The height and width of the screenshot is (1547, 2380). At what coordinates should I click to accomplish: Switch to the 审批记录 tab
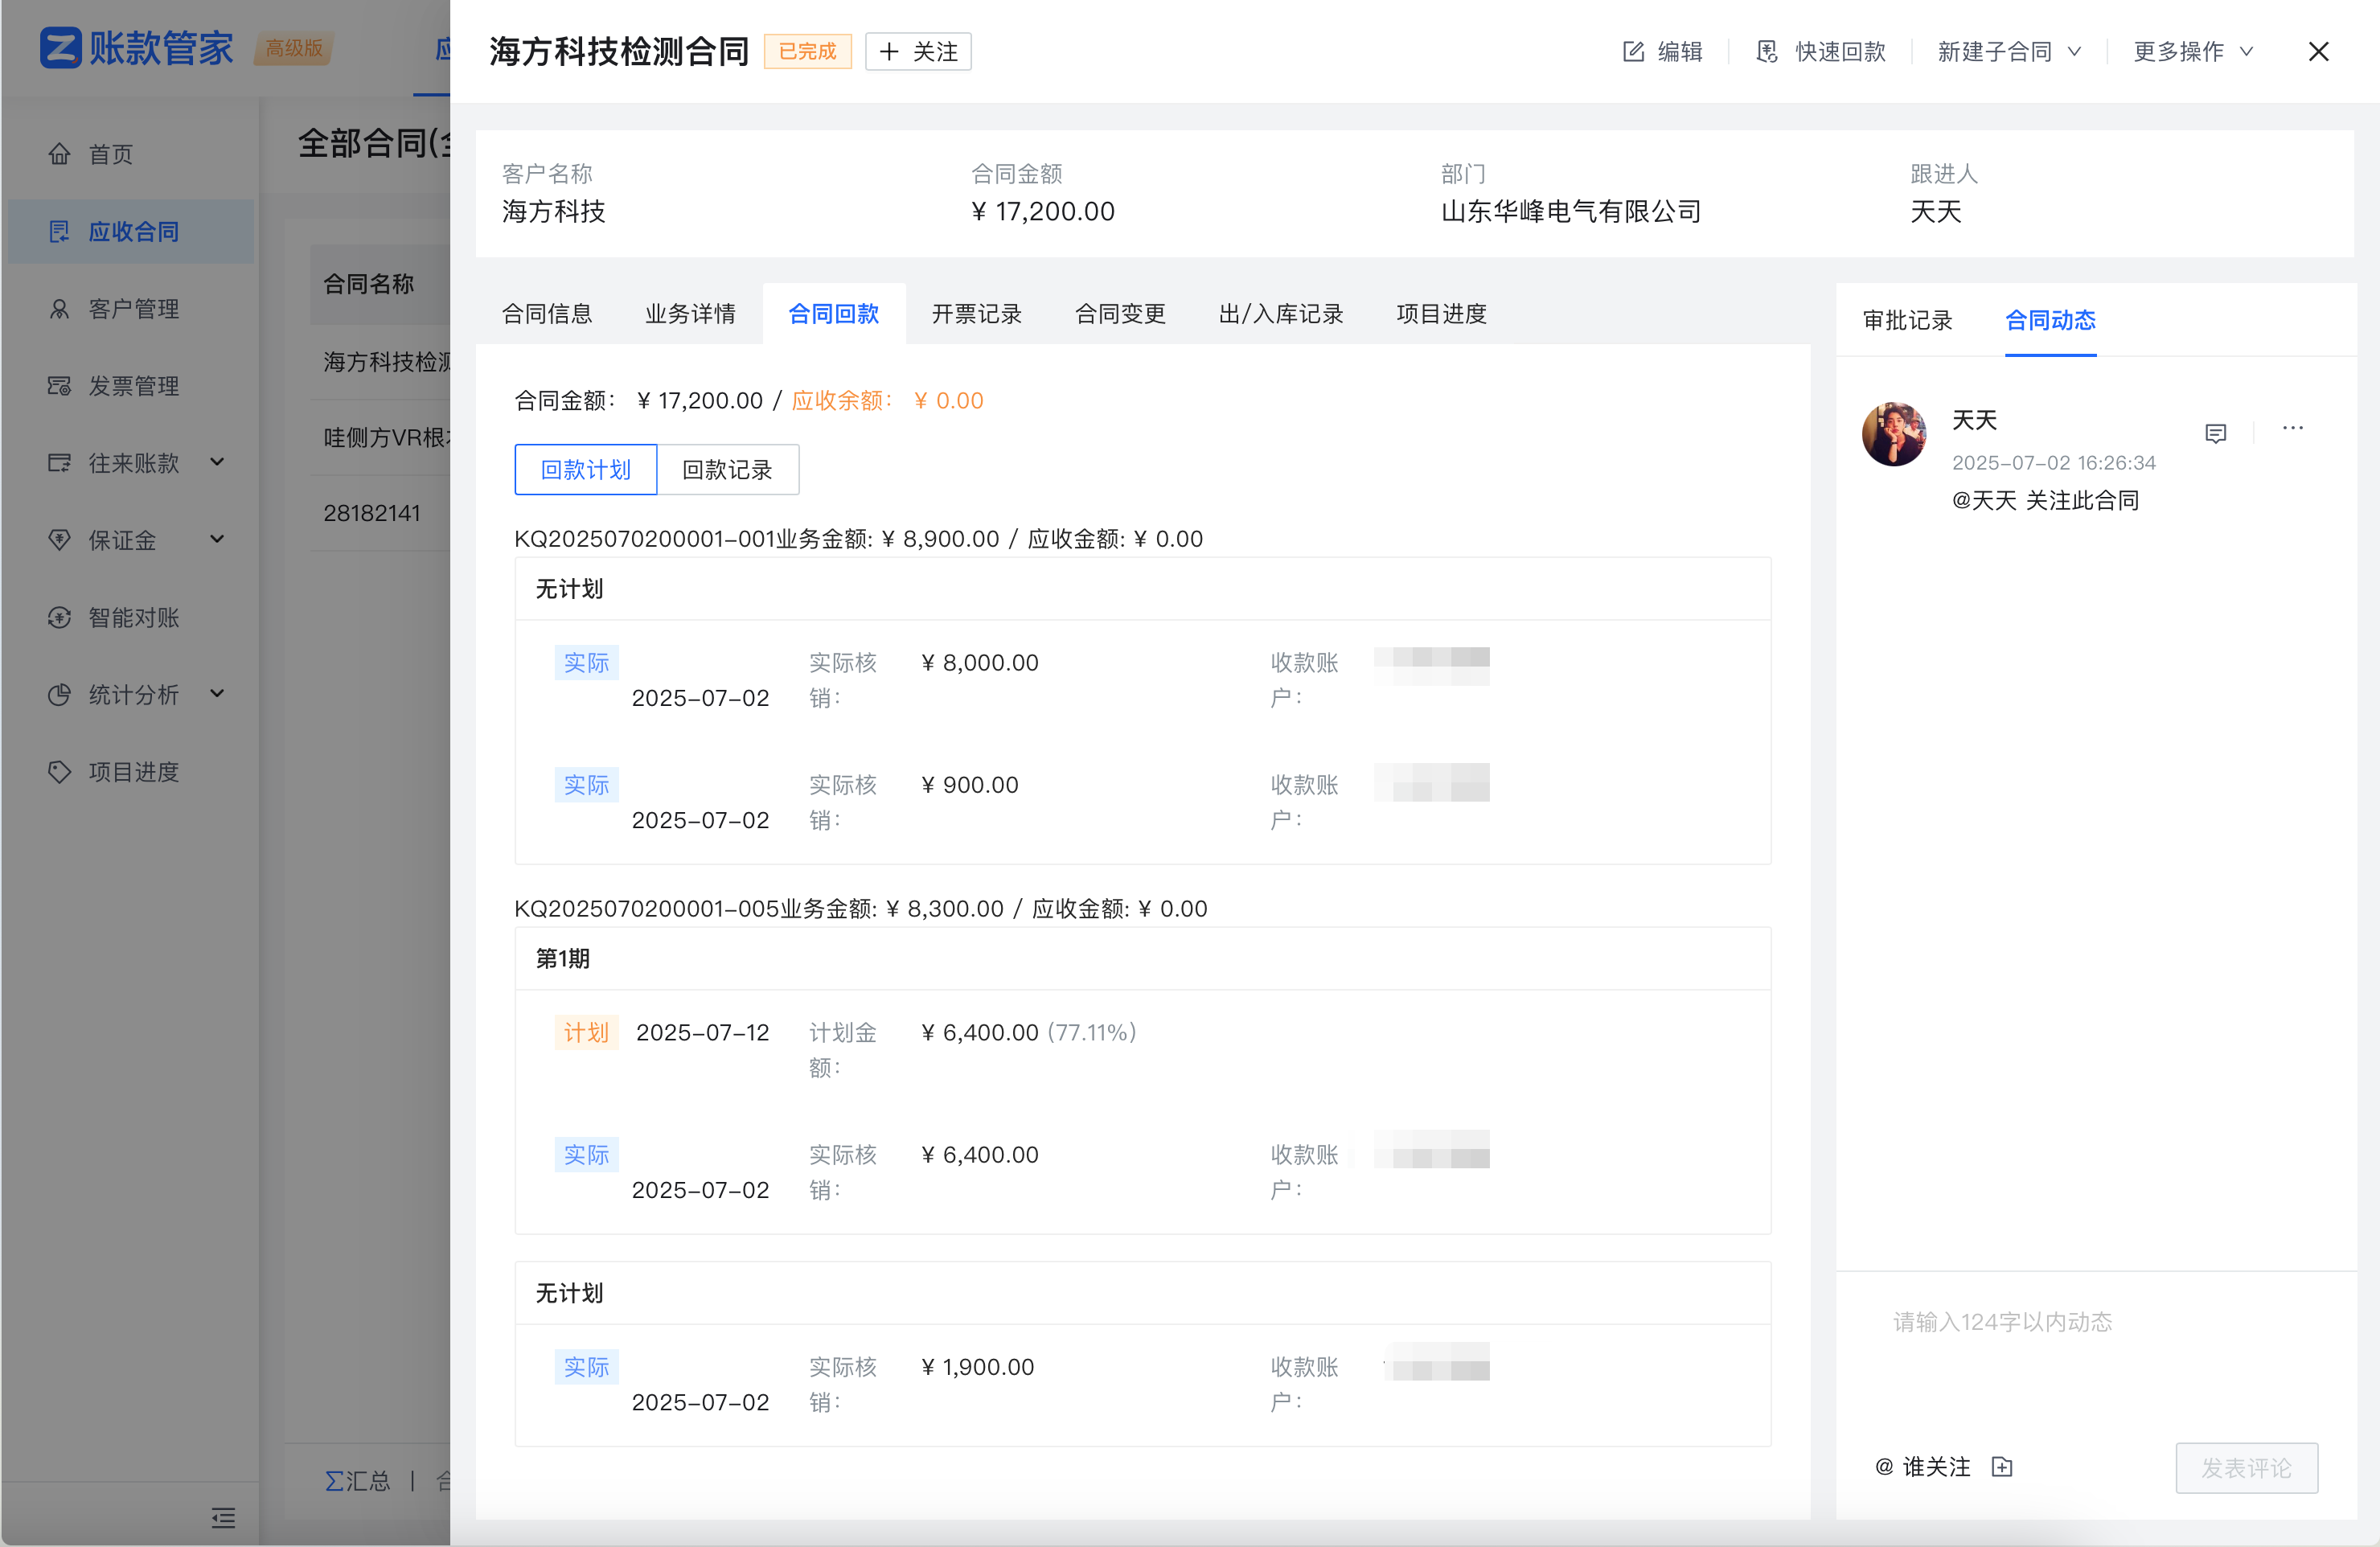[1907, 320]
